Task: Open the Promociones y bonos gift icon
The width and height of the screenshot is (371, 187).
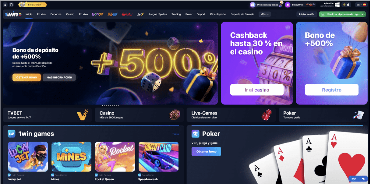Action: point(253,5)
